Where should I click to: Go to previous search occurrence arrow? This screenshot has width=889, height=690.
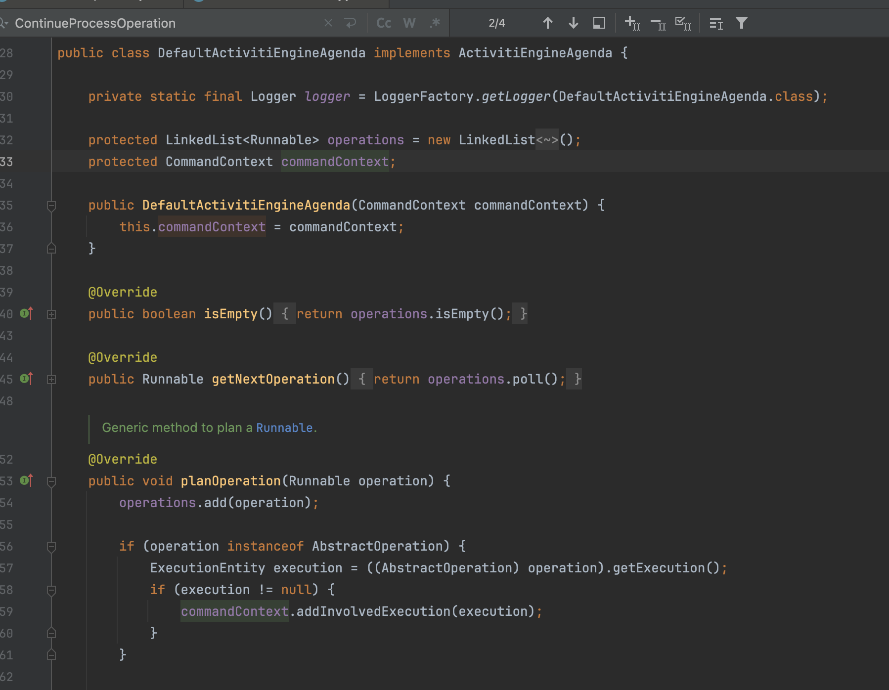[x=547, y=23]
